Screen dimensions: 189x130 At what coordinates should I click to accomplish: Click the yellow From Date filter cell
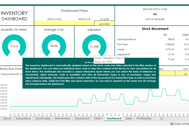coord(84,23)
